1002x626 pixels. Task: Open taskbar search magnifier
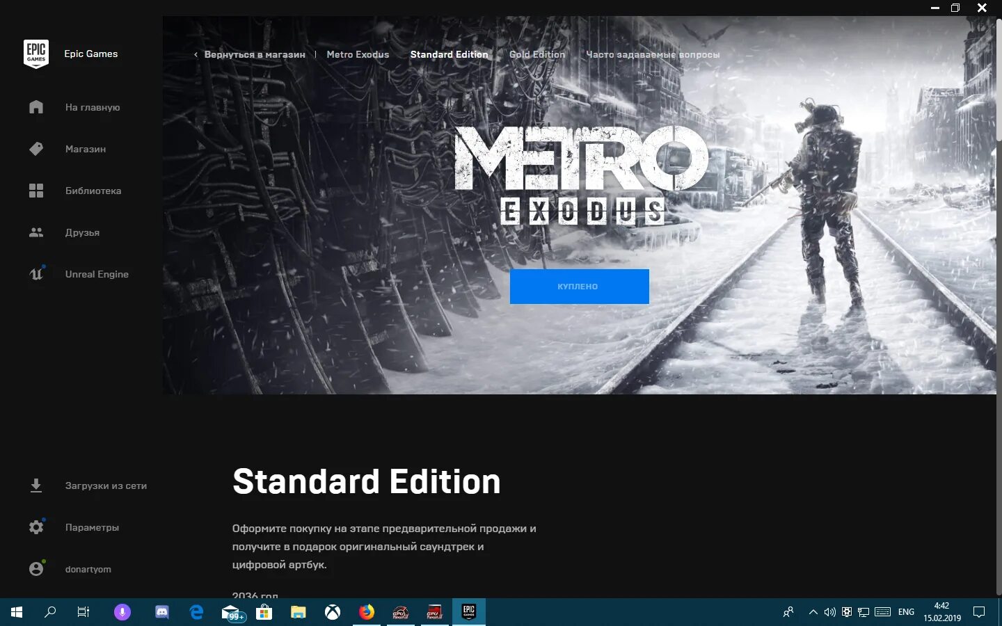point(50,612)
